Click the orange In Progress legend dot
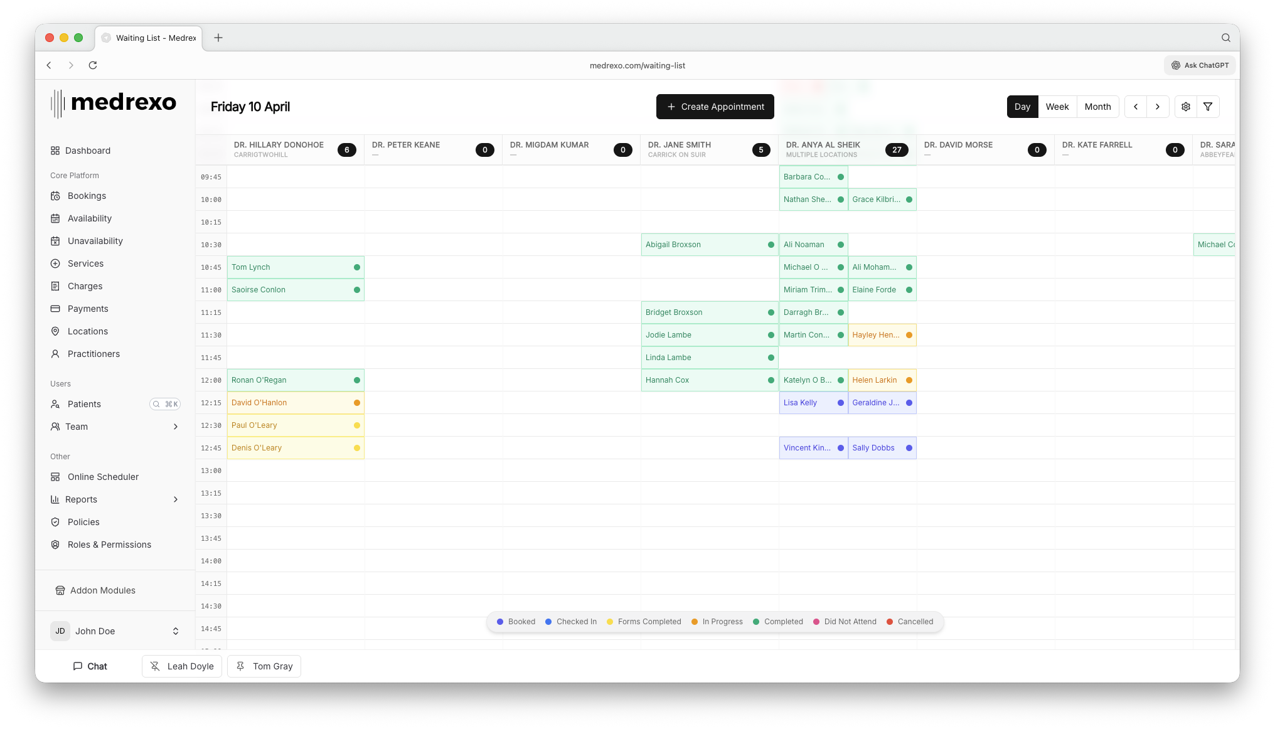Viewport: 1275px width, 729px height. (695, 622)
